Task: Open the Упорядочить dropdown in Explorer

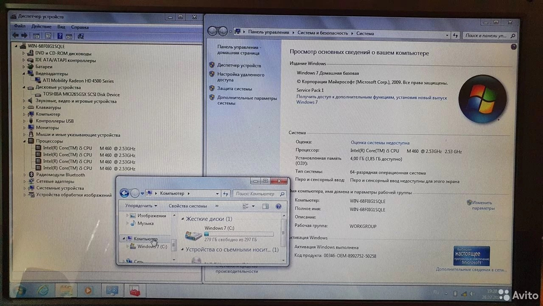Action: click(x=141, y=205)
